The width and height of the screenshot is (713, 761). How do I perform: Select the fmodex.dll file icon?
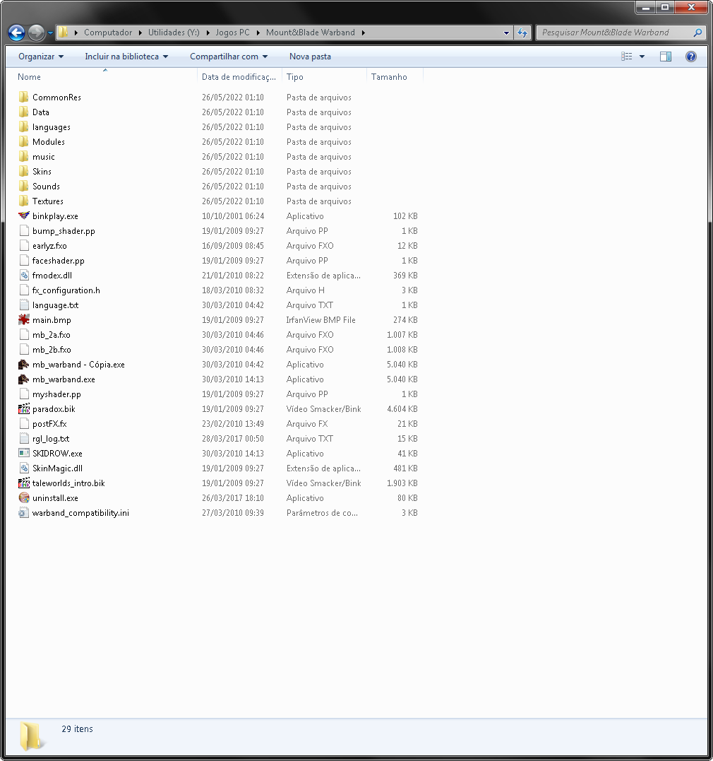tap(24, 275)
